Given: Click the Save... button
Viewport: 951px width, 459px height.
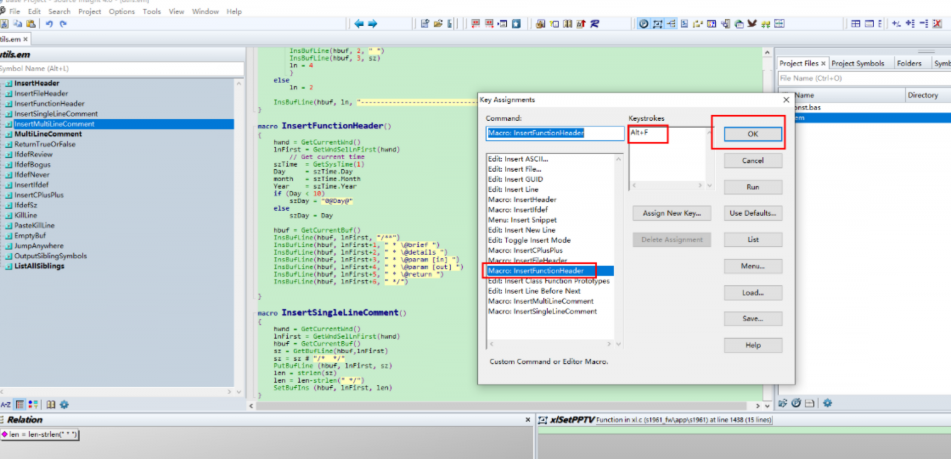Looking at the screenshot, I should coord(753,319).
